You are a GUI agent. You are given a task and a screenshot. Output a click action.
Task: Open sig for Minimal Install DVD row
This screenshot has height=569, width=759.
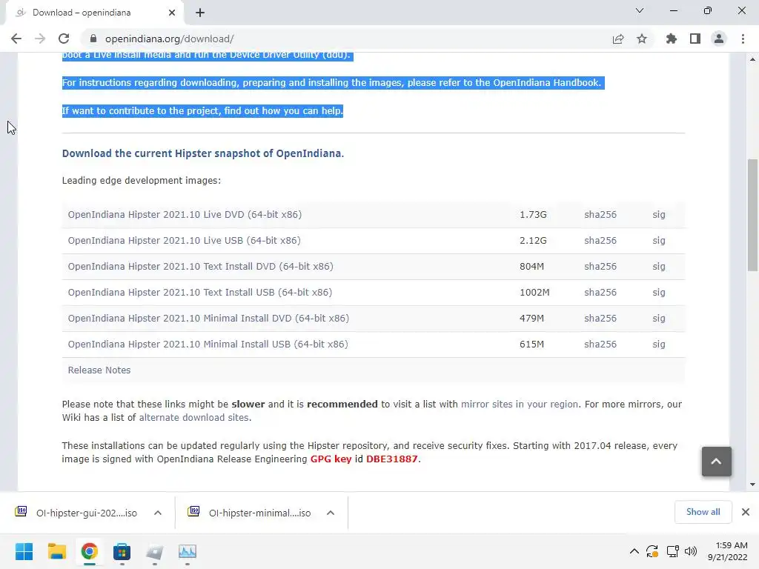[659, 319]
